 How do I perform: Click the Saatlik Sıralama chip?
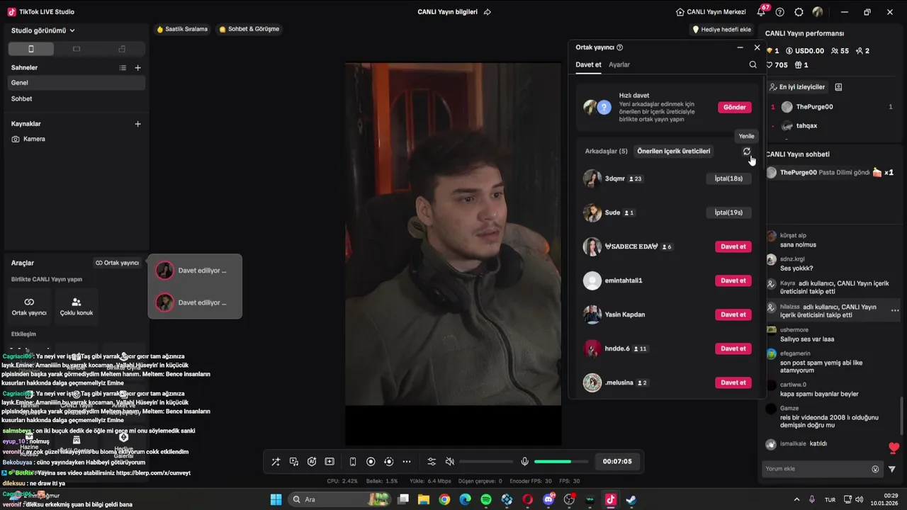tap(182, 29)
